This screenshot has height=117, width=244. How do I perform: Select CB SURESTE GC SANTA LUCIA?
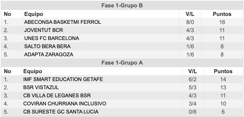click(x=61, y=112)
